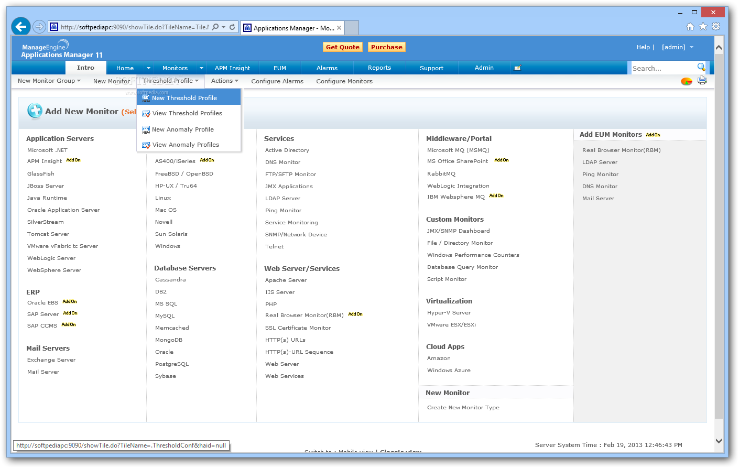Add an Apache Server monitor

pyautogui.click(x=286, y=280)
